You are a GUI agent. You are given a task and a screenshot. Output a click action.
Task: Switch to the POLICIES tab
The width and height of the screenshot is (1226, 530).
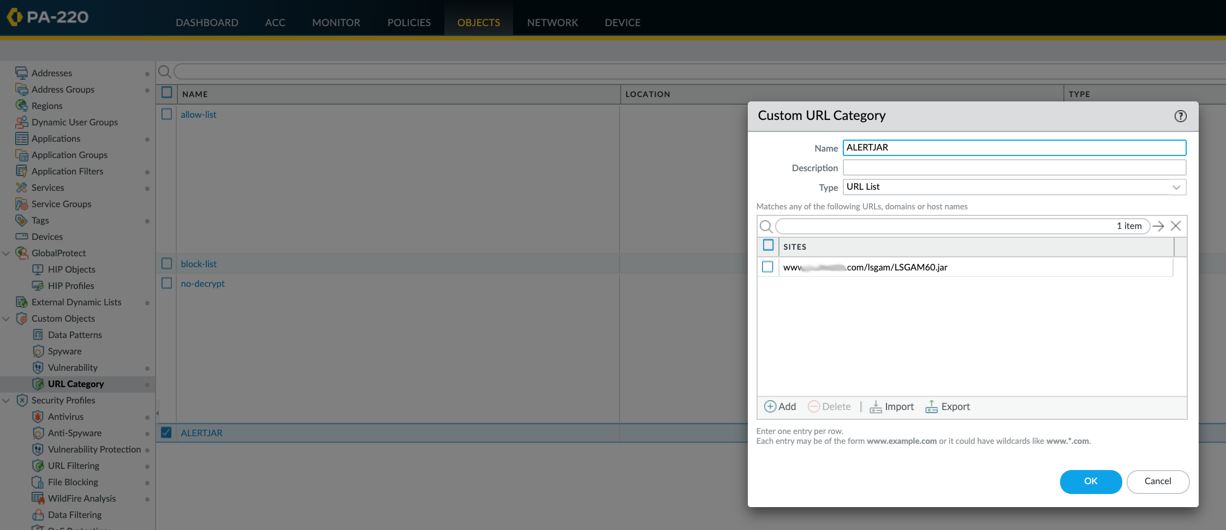408,22
